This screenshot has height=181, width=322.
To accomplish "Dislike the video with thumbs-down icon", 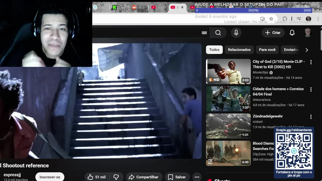I will tap(116, 177).
